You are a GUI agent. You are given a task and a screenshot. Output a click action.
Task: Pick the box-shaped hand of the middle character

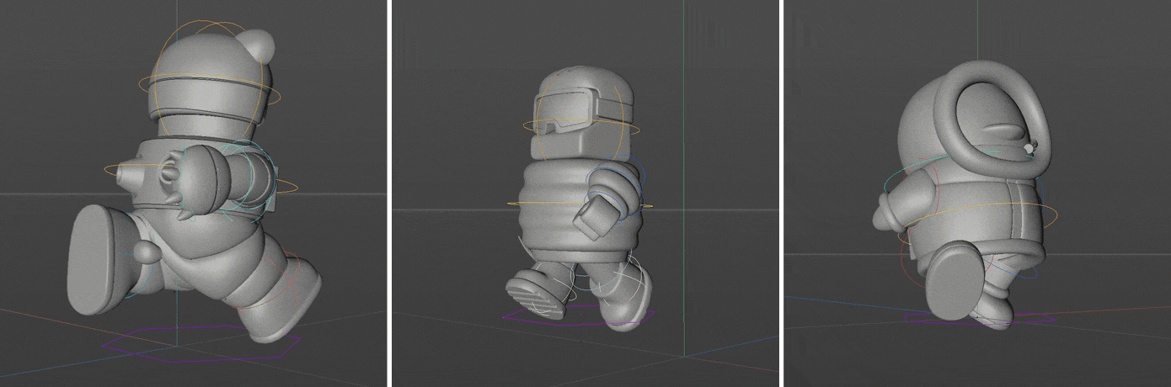click(x=598, y=216)
